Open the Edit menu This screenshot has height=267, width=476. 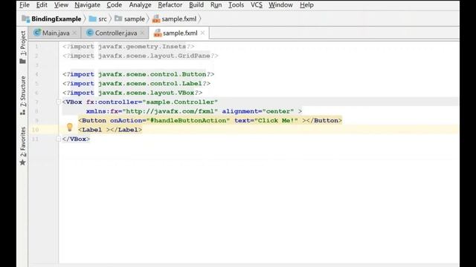pos(42,5)
